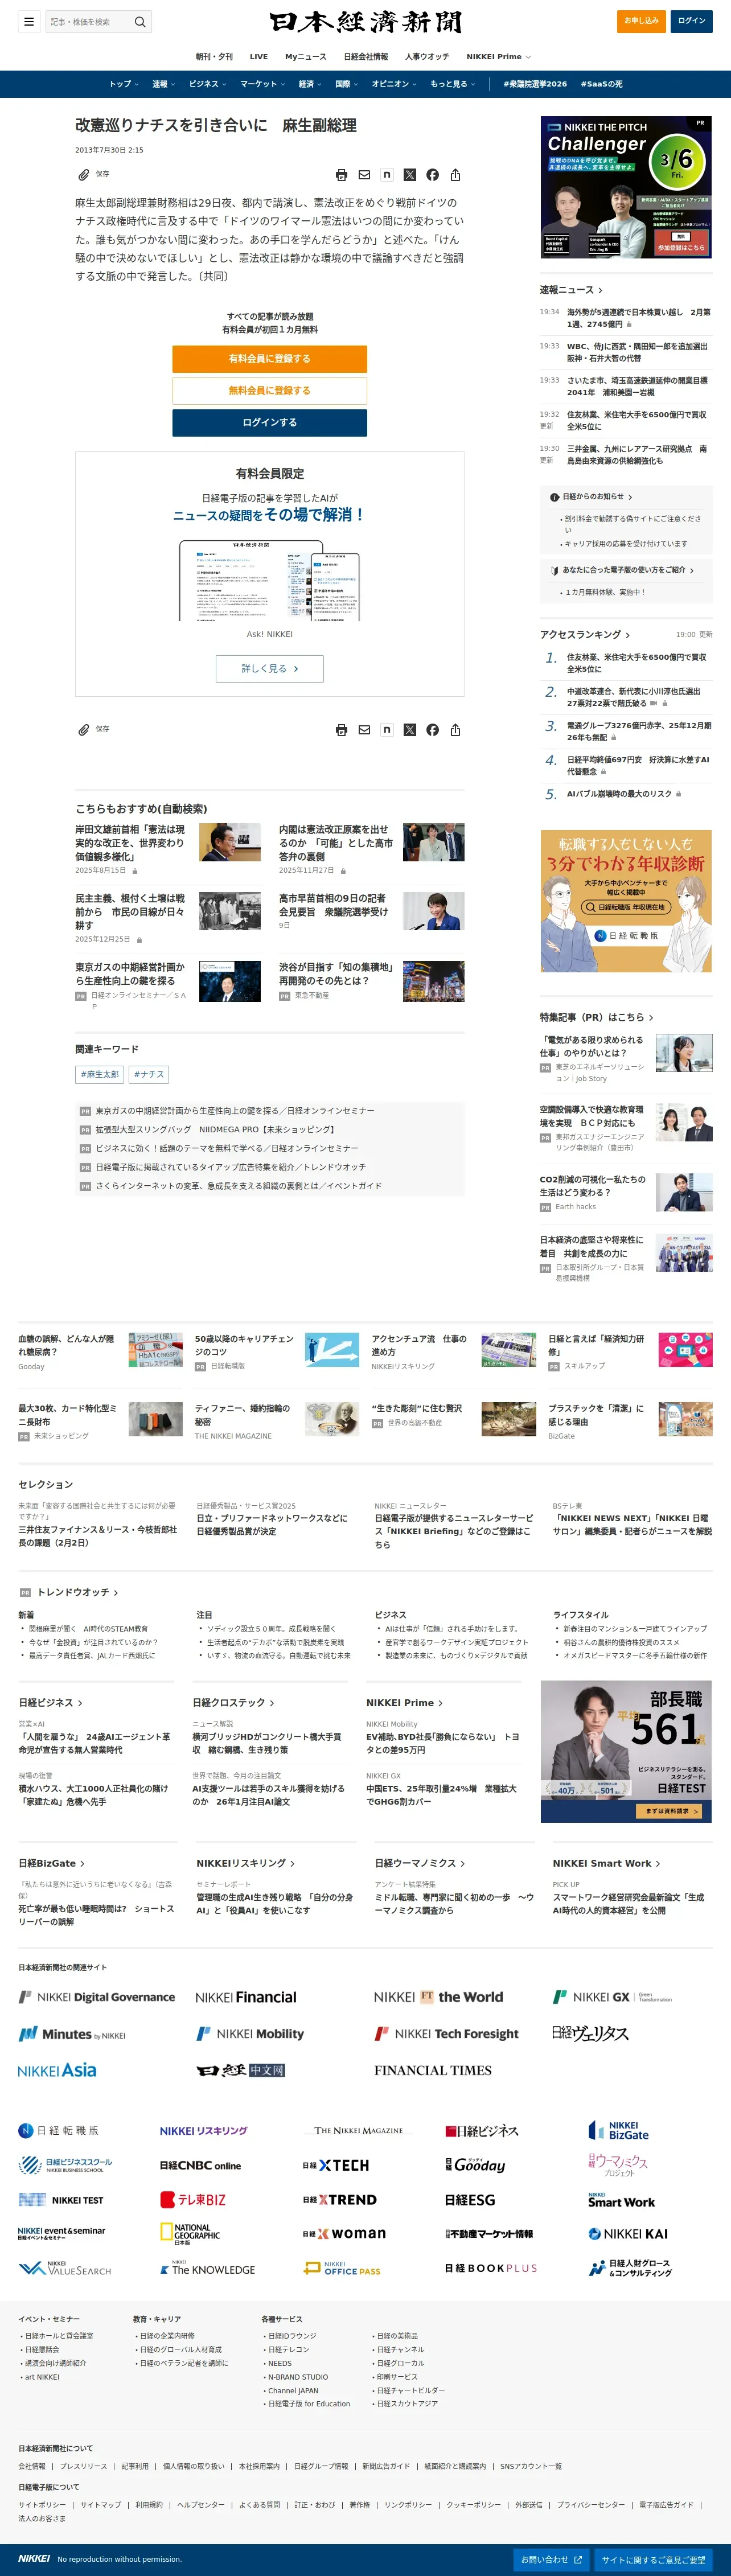
Task: Expand the オピニオン navigation dropdown
Action: pos(394,84)
